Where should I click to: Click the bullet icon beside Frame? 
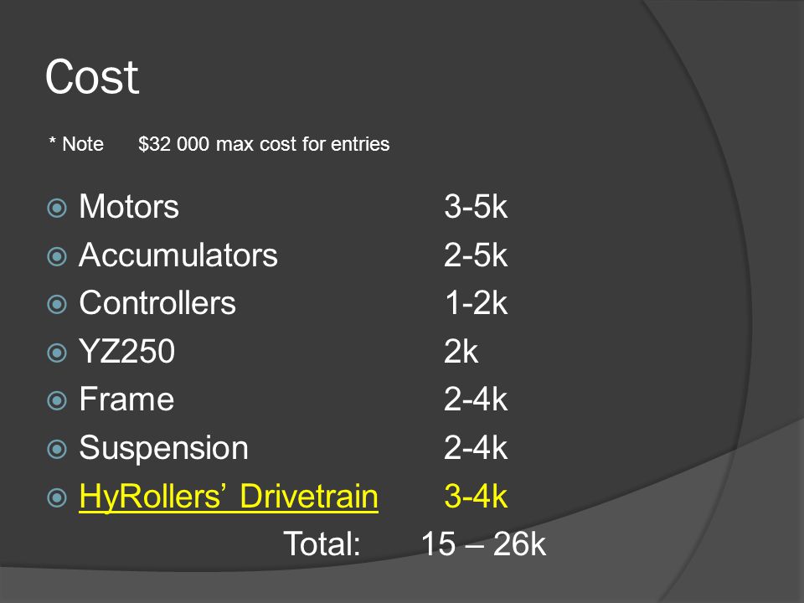(57, 401)
